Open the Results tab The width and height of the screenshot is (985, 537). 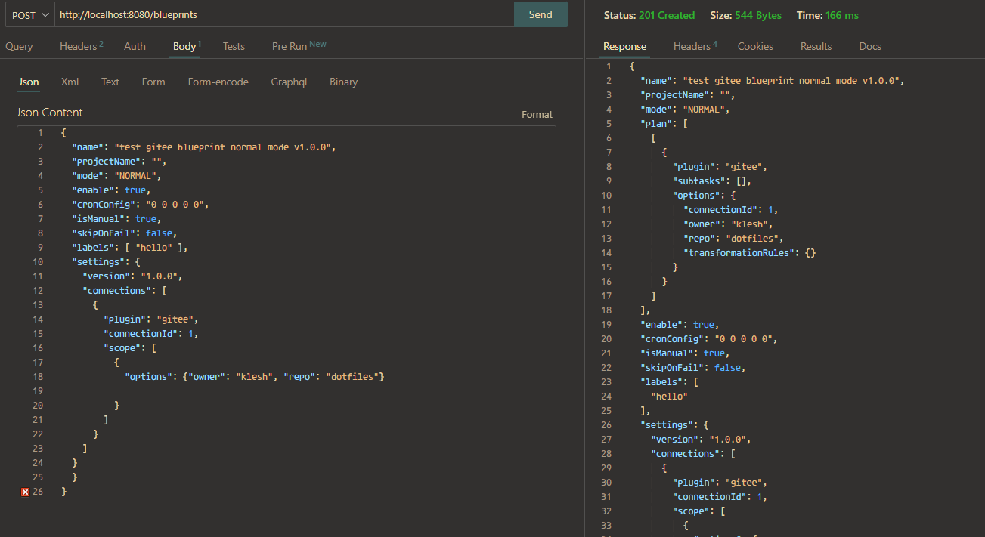(816, 46)
